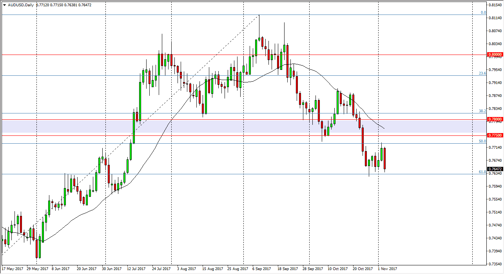504x274 pixels.
Task: Click 0.74340 on the price axis
Action: tap(495, 238)
